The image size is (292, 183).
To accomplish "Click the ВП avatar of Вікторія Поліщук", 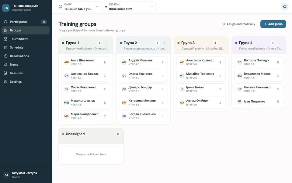I will click(x=240, y=62).
